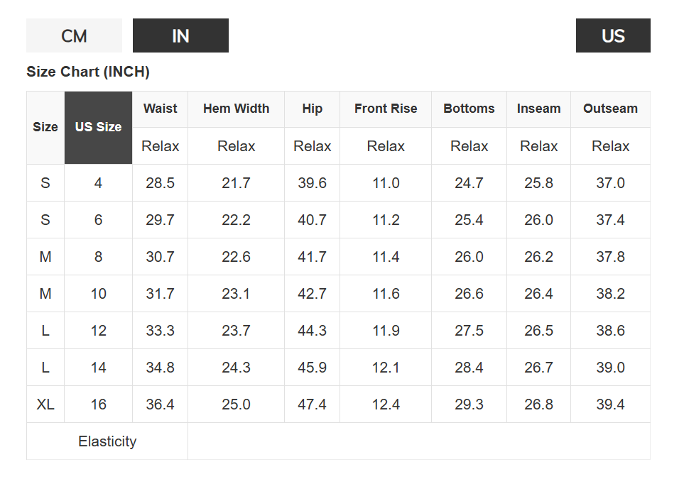Click the Elasticity row label
This screenshot has width=684, height=479.
pos(107,441)
